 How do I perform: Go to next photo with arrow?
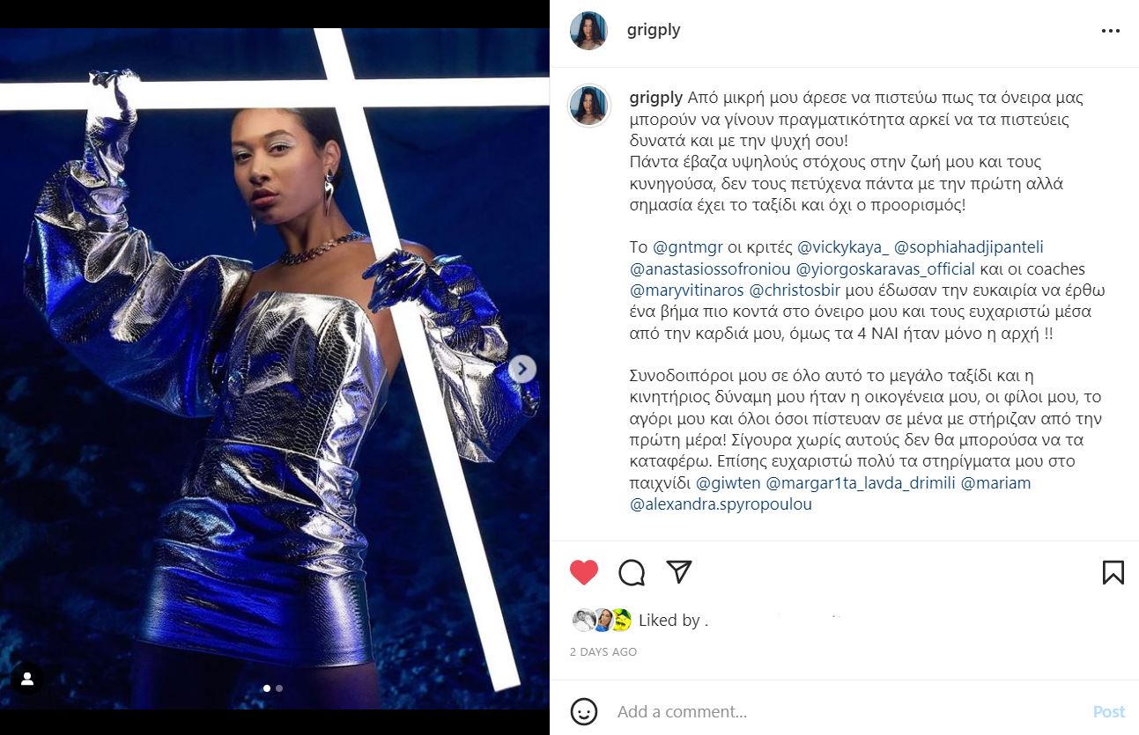pos(522,369)
